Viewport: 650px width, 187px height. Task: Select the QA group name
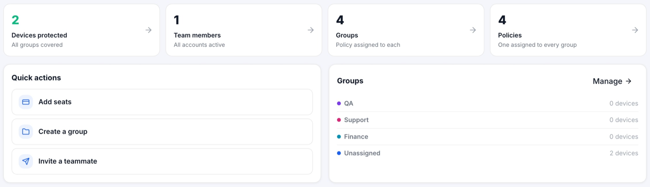(349, 103)
